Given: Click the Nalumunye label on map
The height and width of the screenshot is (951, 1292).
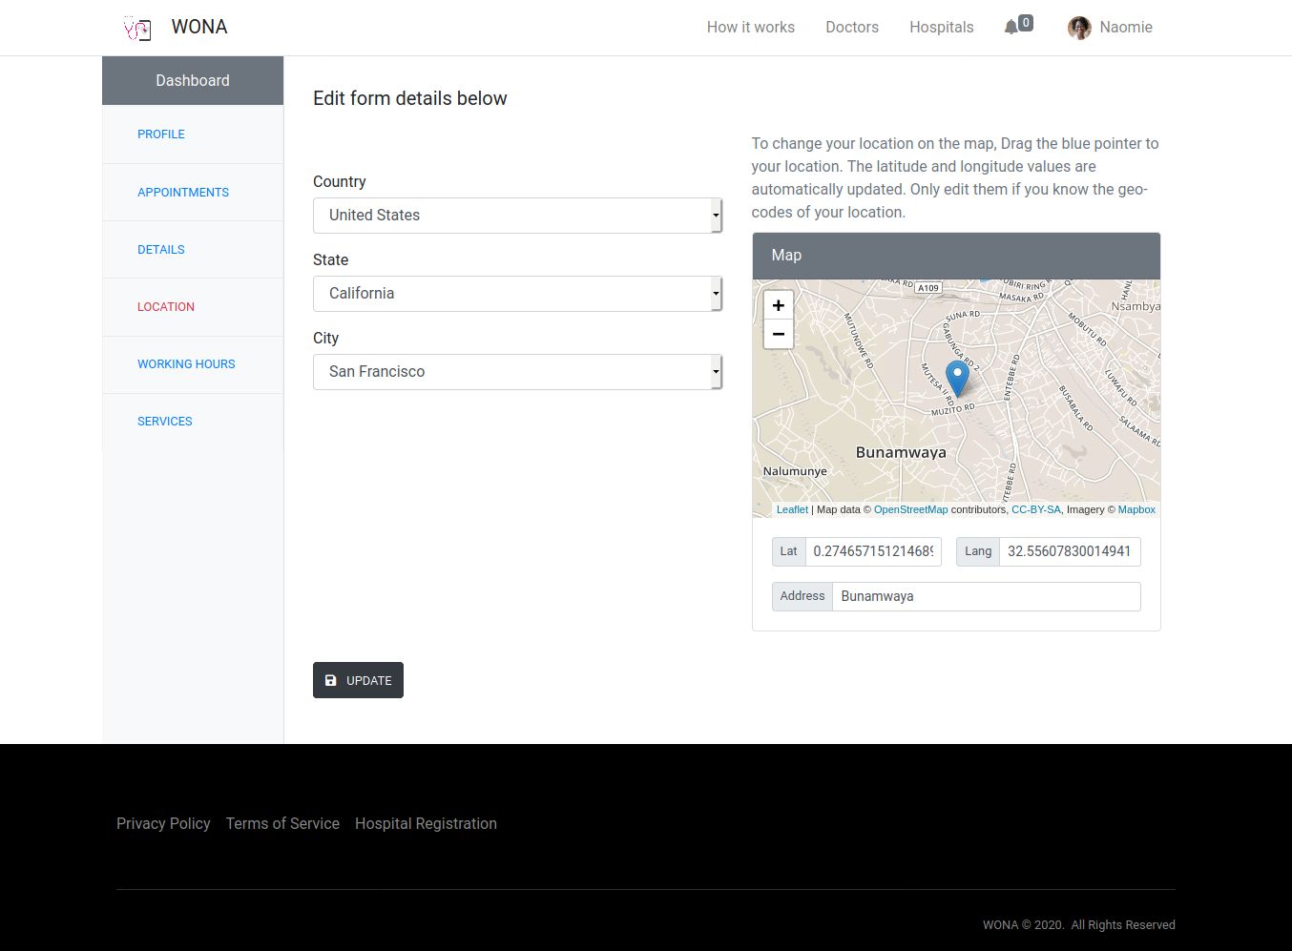Looking at the screenshot, I should click(795, 471).
